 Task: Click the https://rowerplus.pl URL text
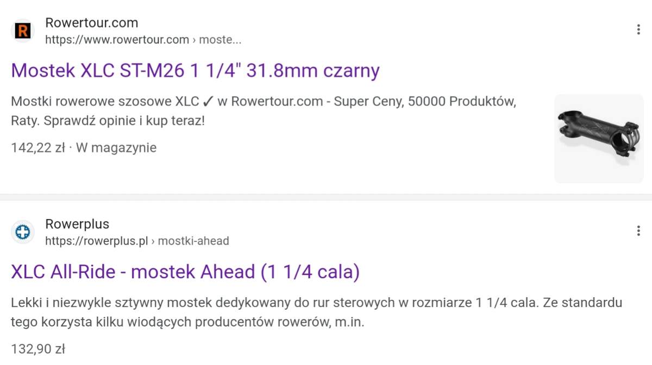click(x=97, y=241)
